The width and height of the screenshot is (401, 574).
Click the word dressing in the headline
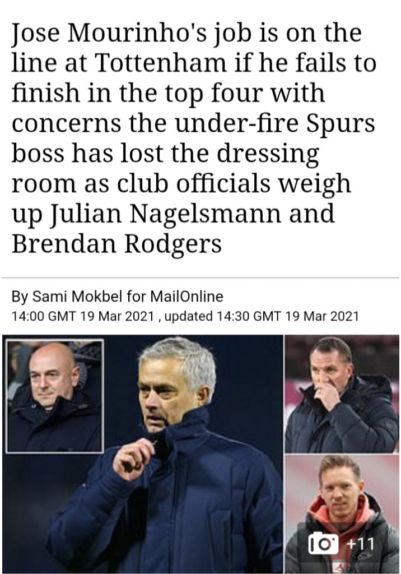click(x=268, y=154)
